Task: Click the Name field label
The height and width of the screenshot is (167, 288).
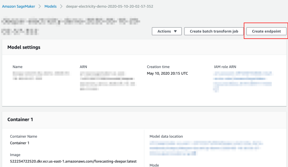Action: coord(17,67)
